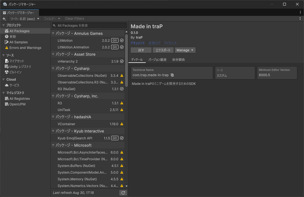
Task: Click System.Buffers (NuGet) warning icon
Action: (122, 166)
